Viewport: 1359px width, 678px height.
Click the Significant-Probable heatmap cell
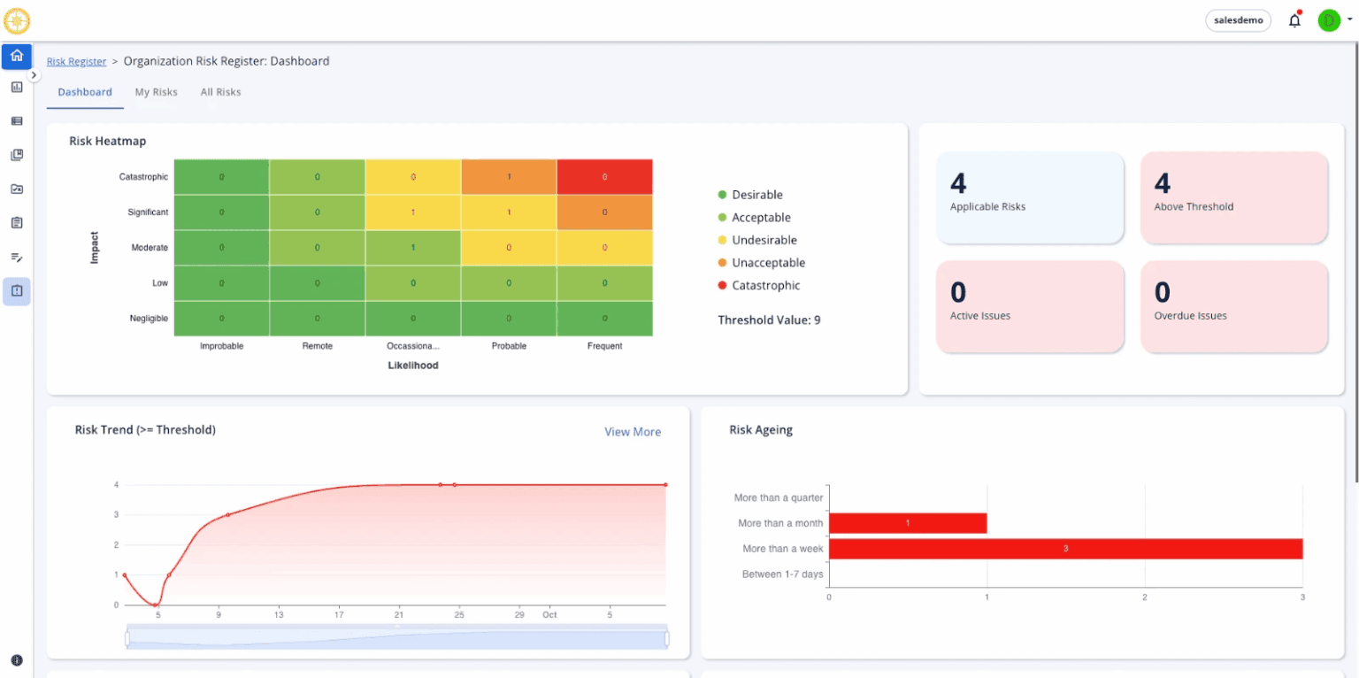coord(509,212)
